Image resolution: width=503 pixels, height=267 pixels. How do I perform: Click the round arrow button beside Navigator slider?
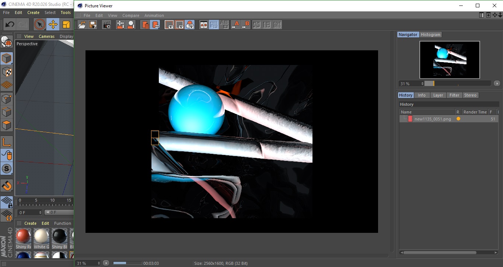pyautogui.click(x=497, y=83)
